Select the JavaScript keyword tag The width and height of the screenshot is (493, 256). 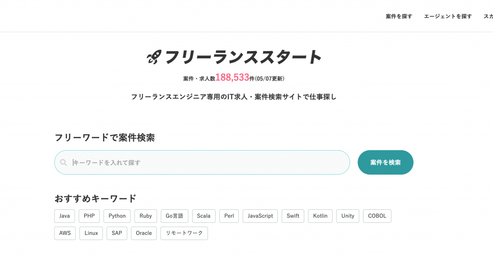[260, 216]
